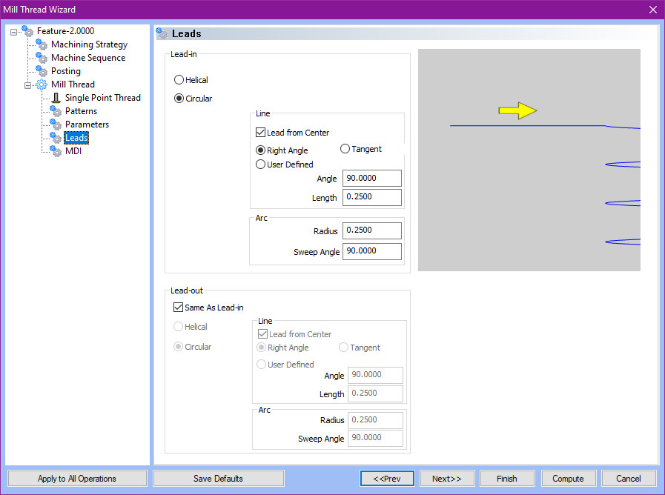Viewport: 665px width, 495px height.
Task: Click the Machining Strategy gear icon
Action: point(42,44)
